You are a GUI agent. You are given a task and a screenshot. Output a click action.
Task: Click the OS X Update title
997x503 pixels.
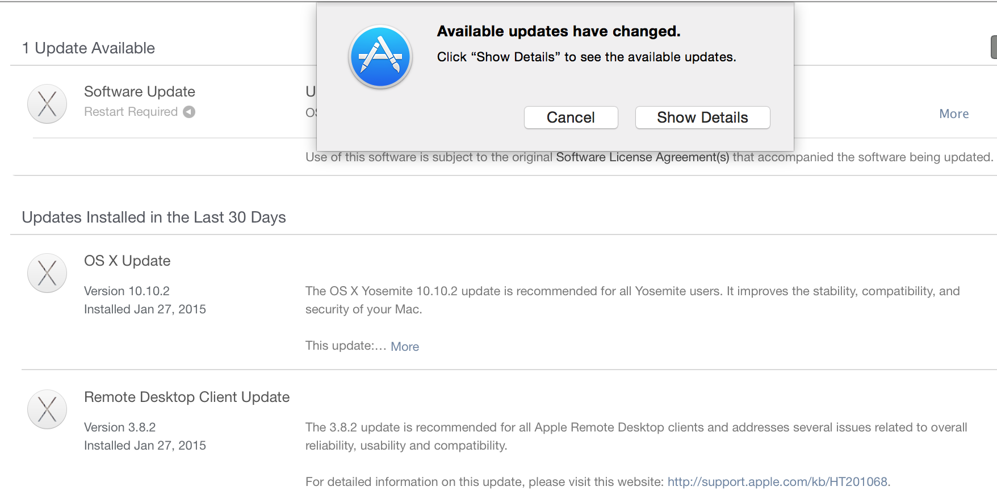pyautogui.click(x=127, y=261)
